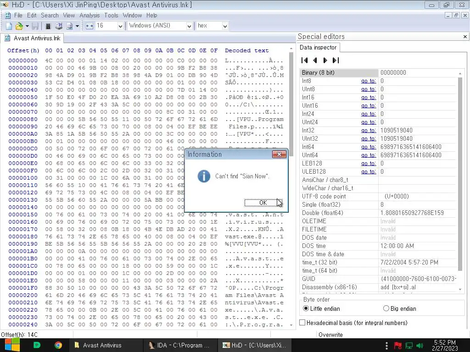Viewport: 470px width, 352px height.
Task: Click the go to link for Int8
Action: click(x=369, y=81)
